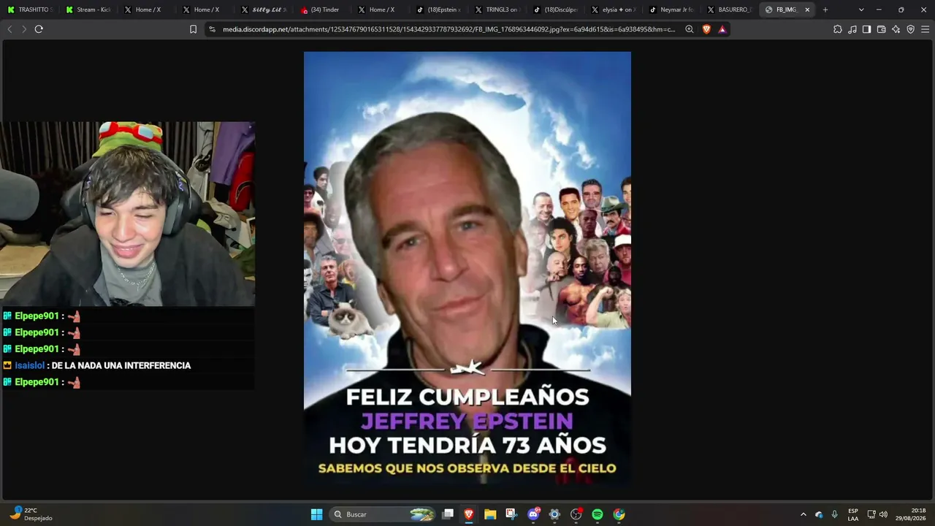
Task: Open the Brave Shields lion icon
Action: [706, 29]
